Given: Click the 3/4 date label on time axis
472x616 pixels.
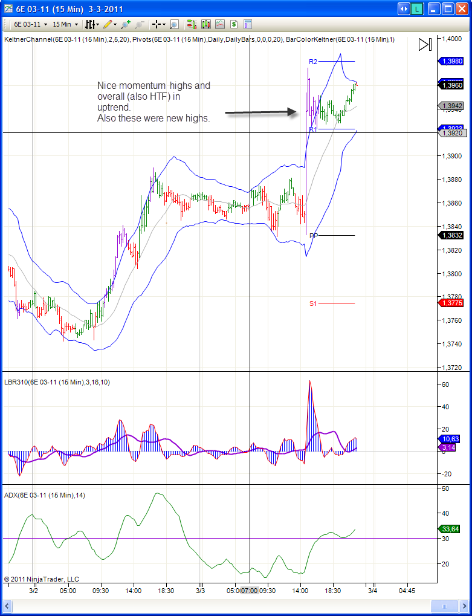Looking at the screenshot, I should pos(372,591).
